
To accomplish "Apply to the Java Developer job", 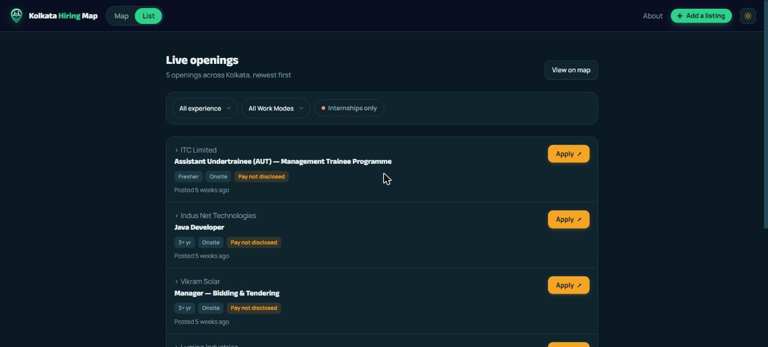I will 568,220.
